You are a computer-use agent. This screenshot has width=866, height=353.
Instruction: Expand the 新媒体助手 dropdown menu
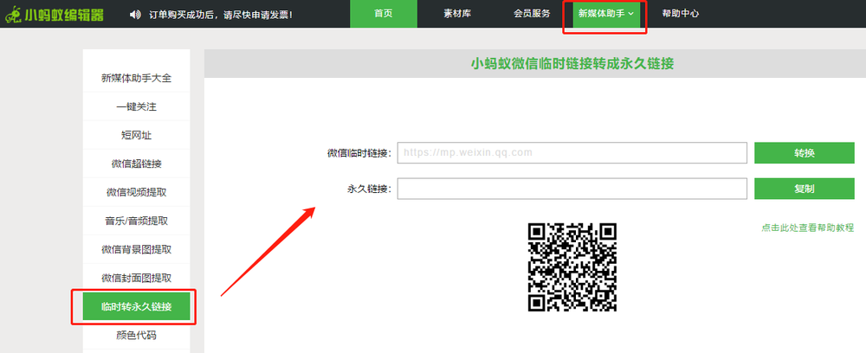coord(606,14)
